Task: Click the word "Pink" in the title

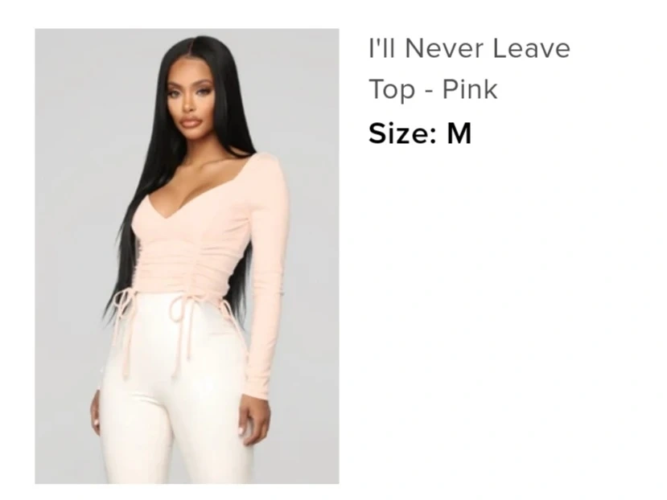Action: (x=470, y=89)
